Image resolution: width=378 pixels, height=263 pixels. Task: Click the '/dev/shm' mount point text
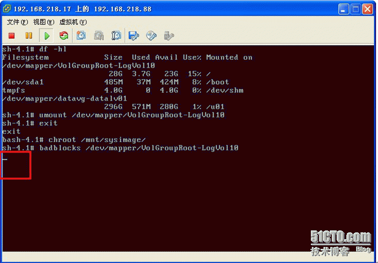coord(225,90)
